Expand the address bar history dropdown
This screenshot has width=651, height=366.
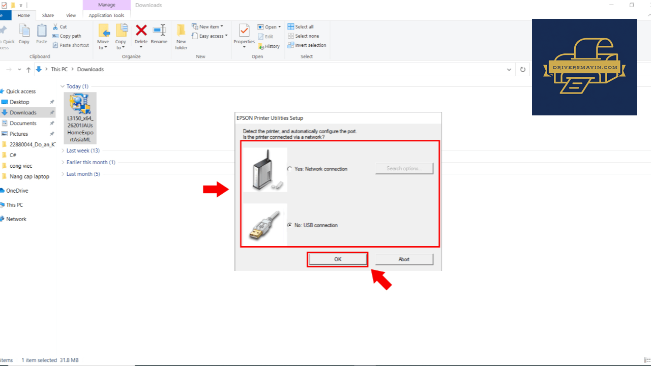pyautogui.click(x=510, y=70)
